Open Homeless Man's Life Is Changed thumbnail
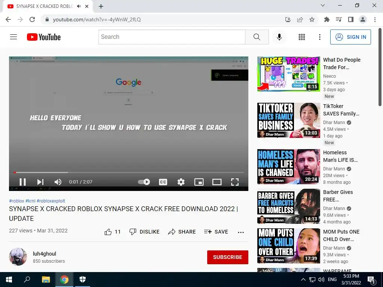This screenshot has height=287, width=383. tap(288, 166)
